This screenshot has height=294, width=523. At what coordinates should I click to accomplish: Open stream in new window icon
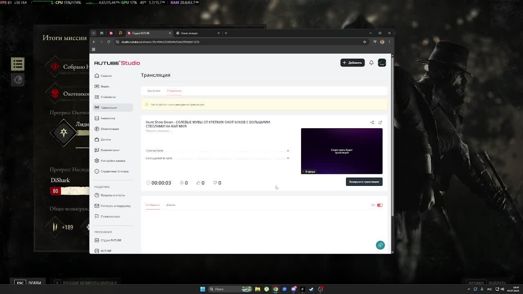tap(380, 122)
